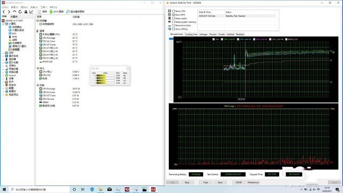The height and width of the screenshot is (193, 343).
Task: Select the DMI tree item
Action: click(12, 33)
